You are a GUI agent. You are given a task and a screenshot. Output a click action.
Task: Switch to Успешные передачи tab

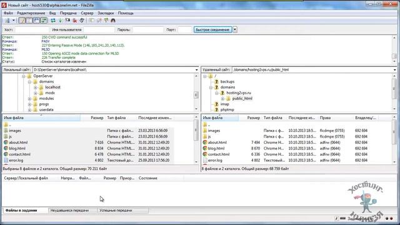pyautogui.click(x=116, y=211)
